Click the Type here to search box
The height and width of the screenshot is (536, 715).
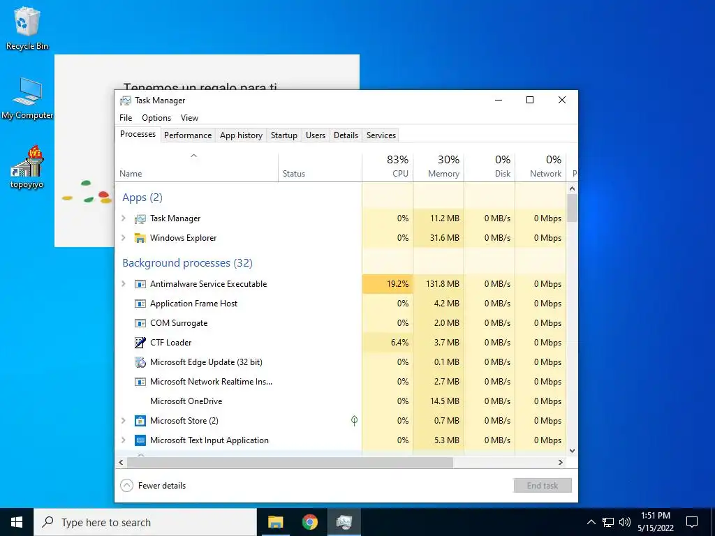pyautogui.click(x=145, y=522)
